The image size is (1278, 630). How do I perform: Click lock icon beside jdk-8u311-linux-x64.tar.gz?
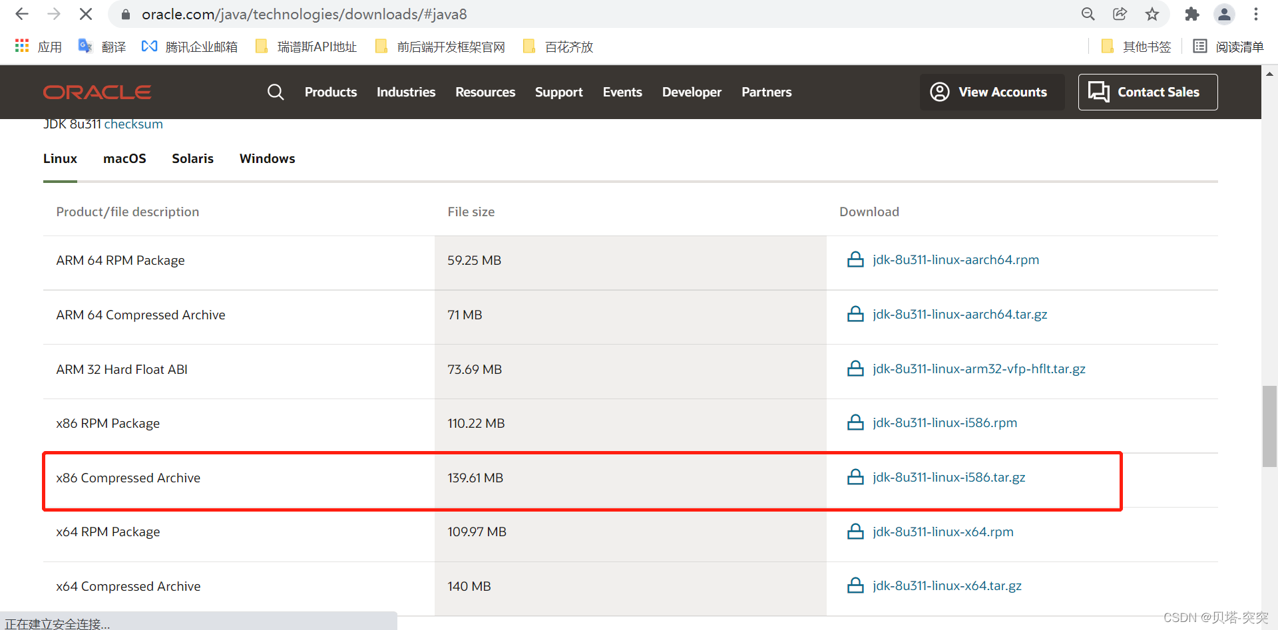point(855,585)
